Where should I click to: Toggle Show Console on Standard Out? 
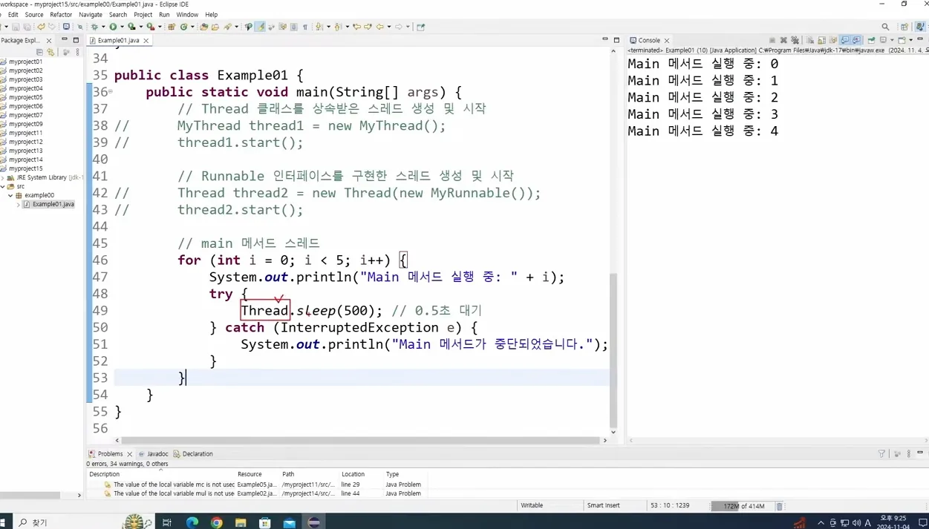pyautogui.click(x=845, y=40)
